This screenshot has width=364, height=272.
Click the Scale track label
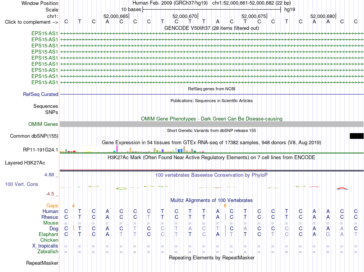pyautogui.click(x=52, y=10)
